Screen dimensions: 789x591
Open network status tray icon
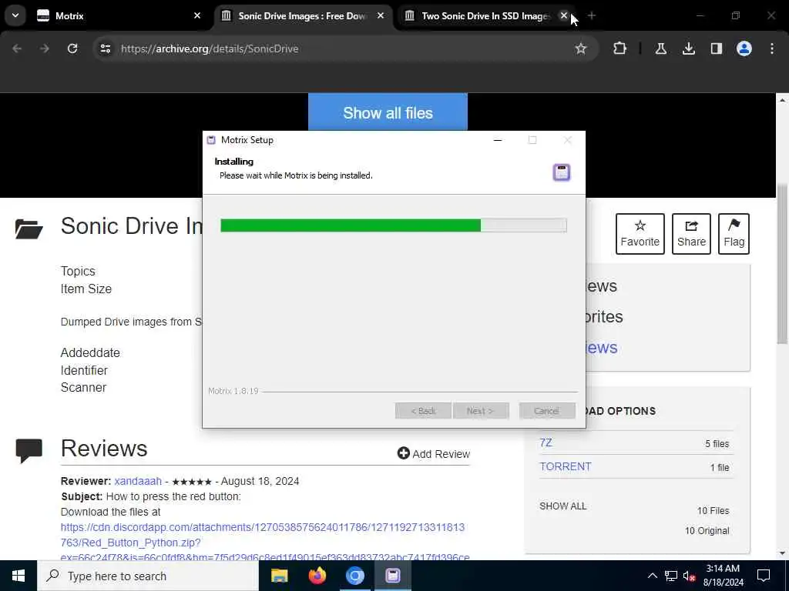click(x=671, y=576)
